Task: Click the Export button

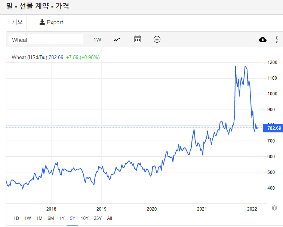Action: tap(51, 22)
